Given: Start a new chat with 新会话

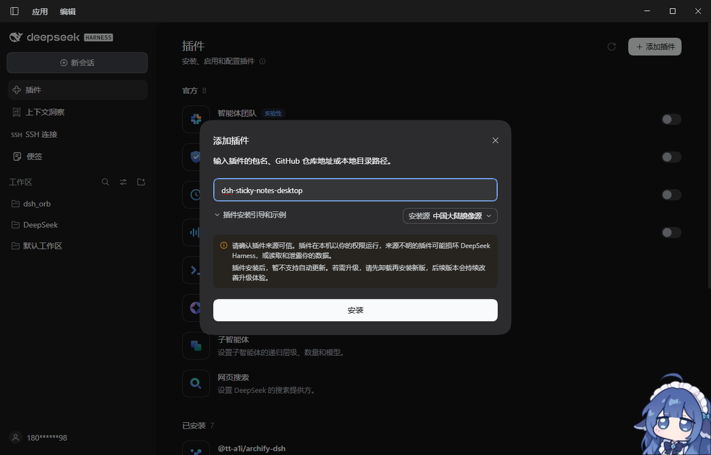Looking at the screenshot, I should click(77, 63).
